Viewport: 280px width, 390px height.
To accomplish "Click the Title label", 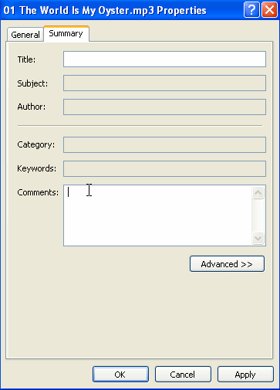I will [26, 59].
